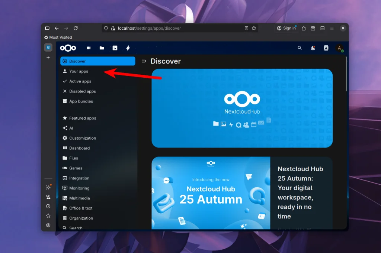
Task: Bookmark this page with the star icon
Action: point(254,28)
